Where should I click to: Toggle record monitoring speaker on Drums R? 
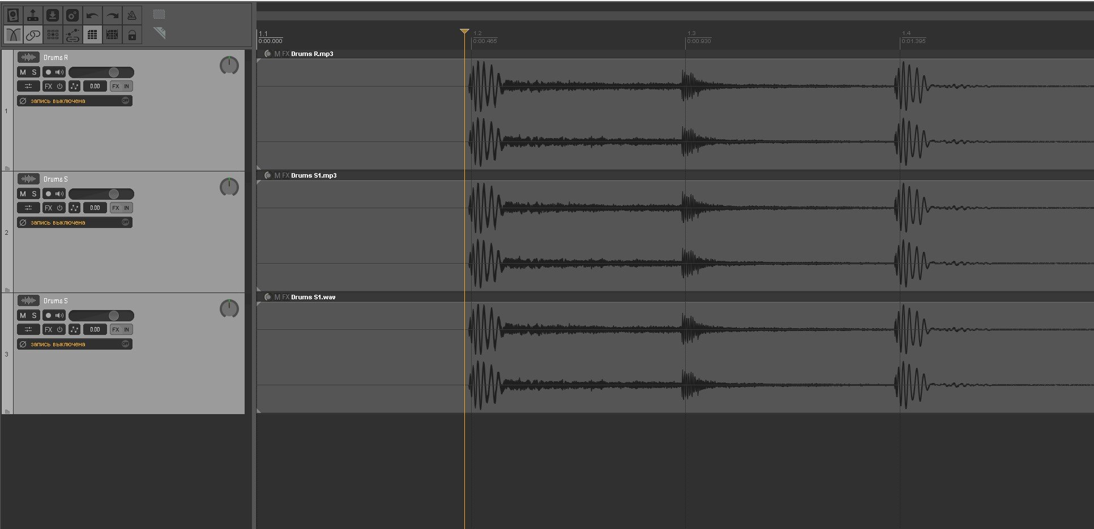point(59,72)
